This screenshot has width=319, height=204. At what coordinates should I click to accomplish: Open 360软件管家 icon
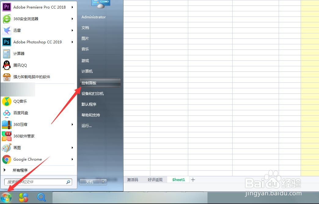6,136
